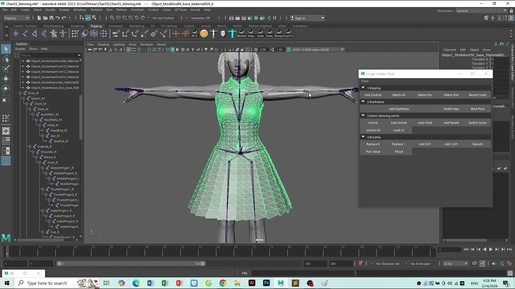Screen dimensions: 515x289
Task: Click the Smooth brush button
Action: pos(478,144)
